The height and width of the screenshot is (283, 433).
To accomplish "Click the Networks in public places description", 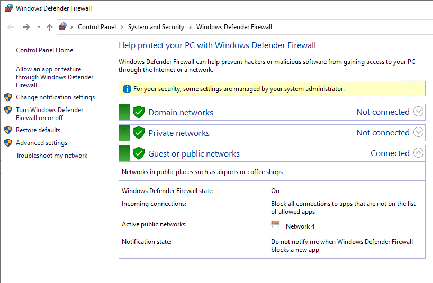I will (x=202, y=172).
